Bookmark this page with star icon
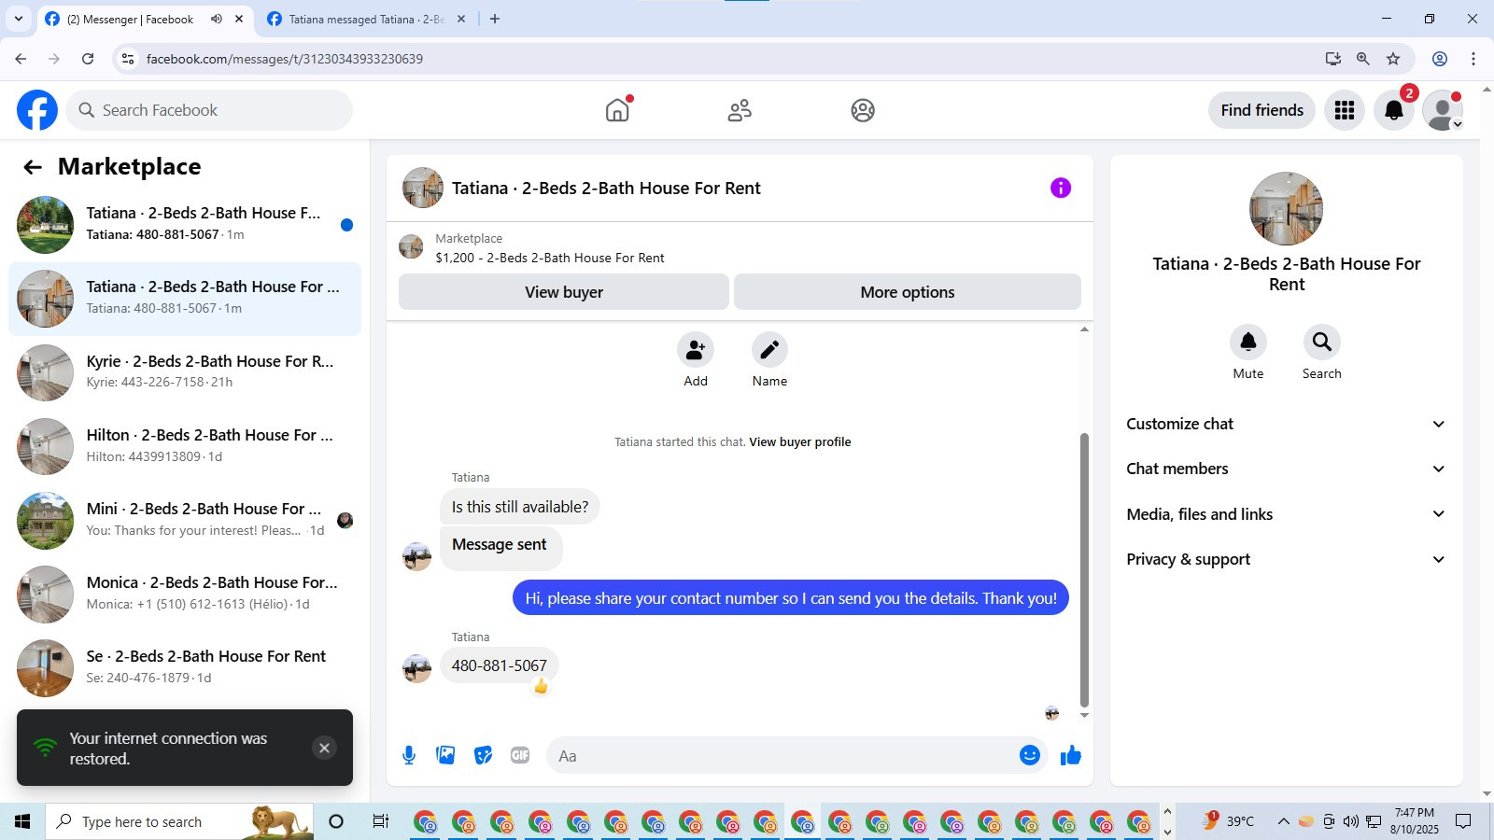 tap(1393, 59)
